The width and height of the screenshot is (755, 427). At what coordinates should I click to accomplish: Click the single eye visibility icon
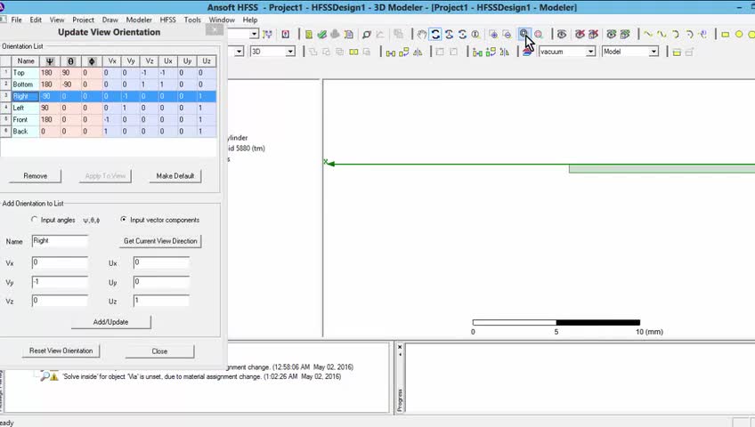(562, 35)
